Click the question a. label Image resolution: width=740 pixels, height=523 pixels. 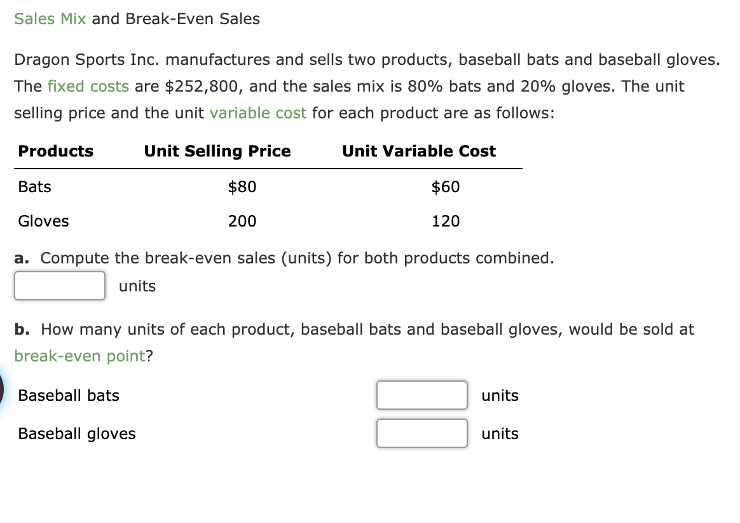[x=22, y=258]
